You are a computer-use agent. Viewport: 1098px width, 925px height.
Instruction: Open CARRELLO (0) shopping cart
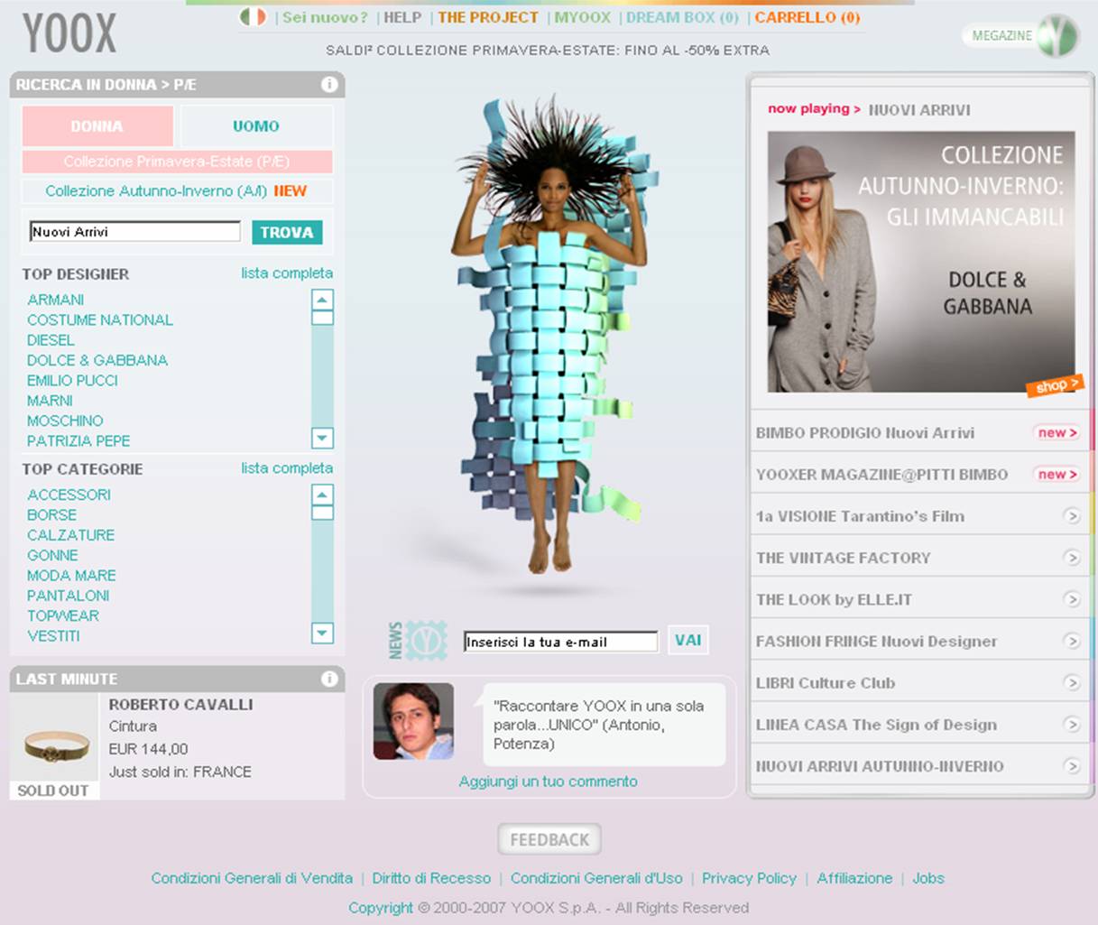(x=807, y=17)
